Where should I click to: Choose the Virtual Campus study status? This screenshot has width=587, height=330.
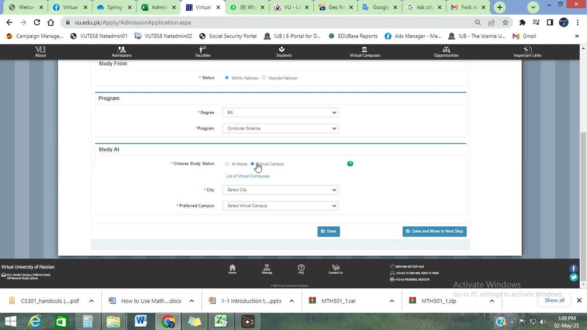[252, 164]
